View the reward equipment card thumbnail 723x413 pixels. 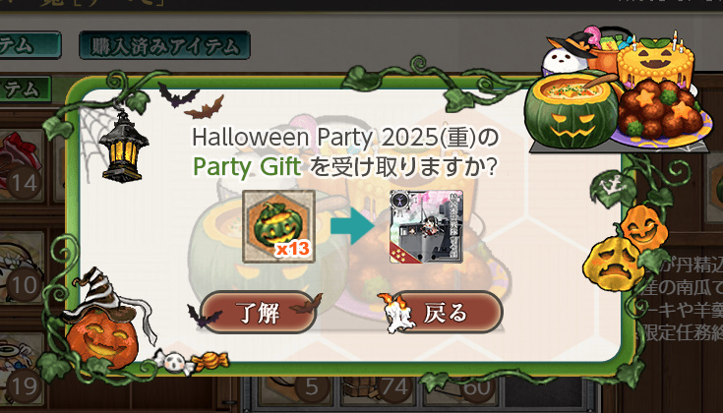pos(426,226)
